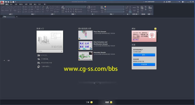Click the blue Send Feedback button
Image resolution: width=195 pixels, height=105 pixels.
click(x=144, y=64)
